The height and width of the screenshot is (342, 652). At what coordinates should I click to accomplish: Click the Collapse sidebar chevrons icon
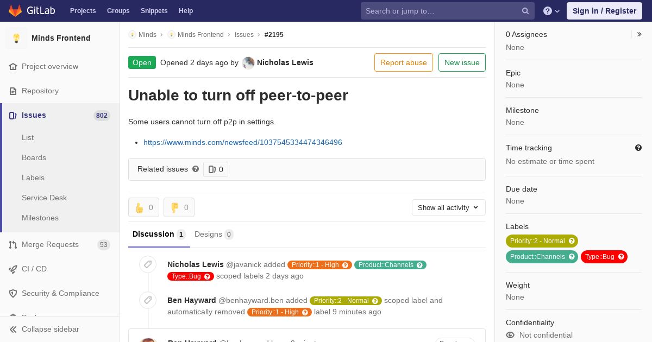(13, 329)
